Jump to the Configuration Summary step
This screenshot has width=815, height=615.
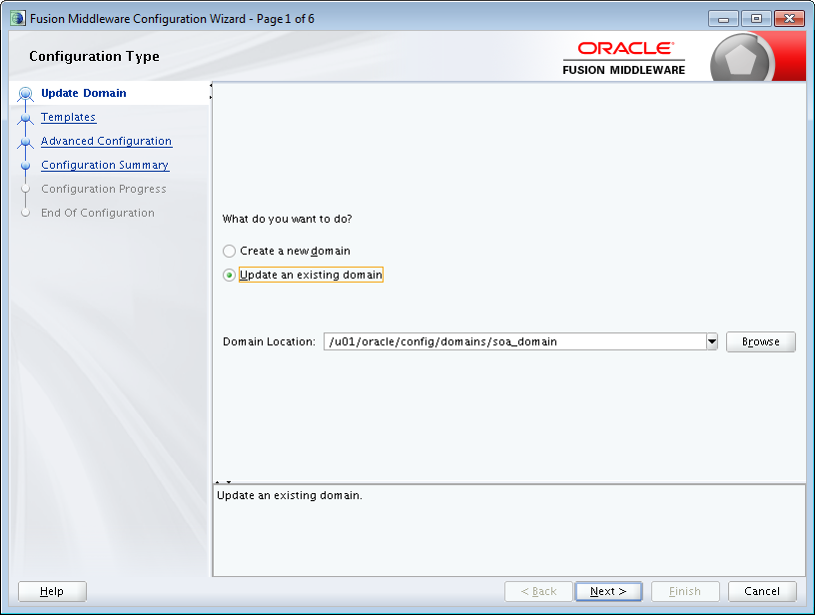click(x=104, y=165)
